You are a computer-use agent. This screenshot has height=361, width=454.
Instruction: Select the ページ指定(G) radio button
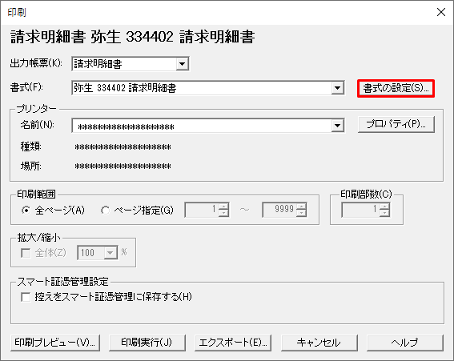click(x=105, y=211)
